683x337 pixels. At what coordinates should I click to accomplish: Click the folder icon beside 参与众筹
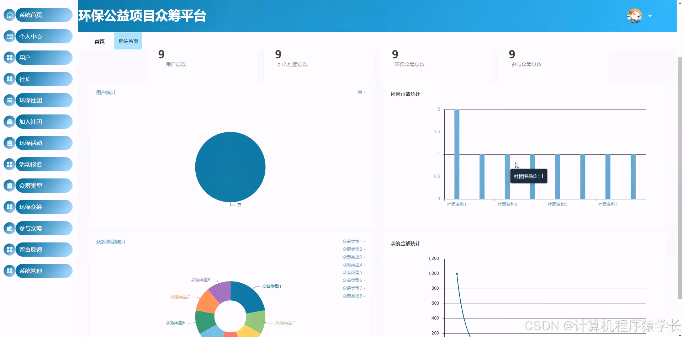click(10, 228)
